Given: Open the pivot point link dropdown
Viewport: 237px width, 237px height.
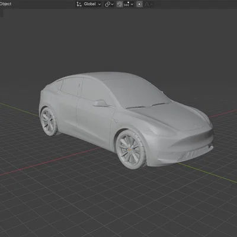Looking at the screenshot, I should pyautogui.click(x=109, y=4).
